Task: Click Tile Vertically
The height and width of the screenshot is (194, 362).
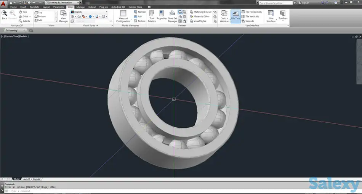Action: [250, 16]
